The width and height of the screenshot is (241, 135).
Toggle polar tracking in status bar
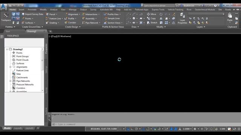136,129
